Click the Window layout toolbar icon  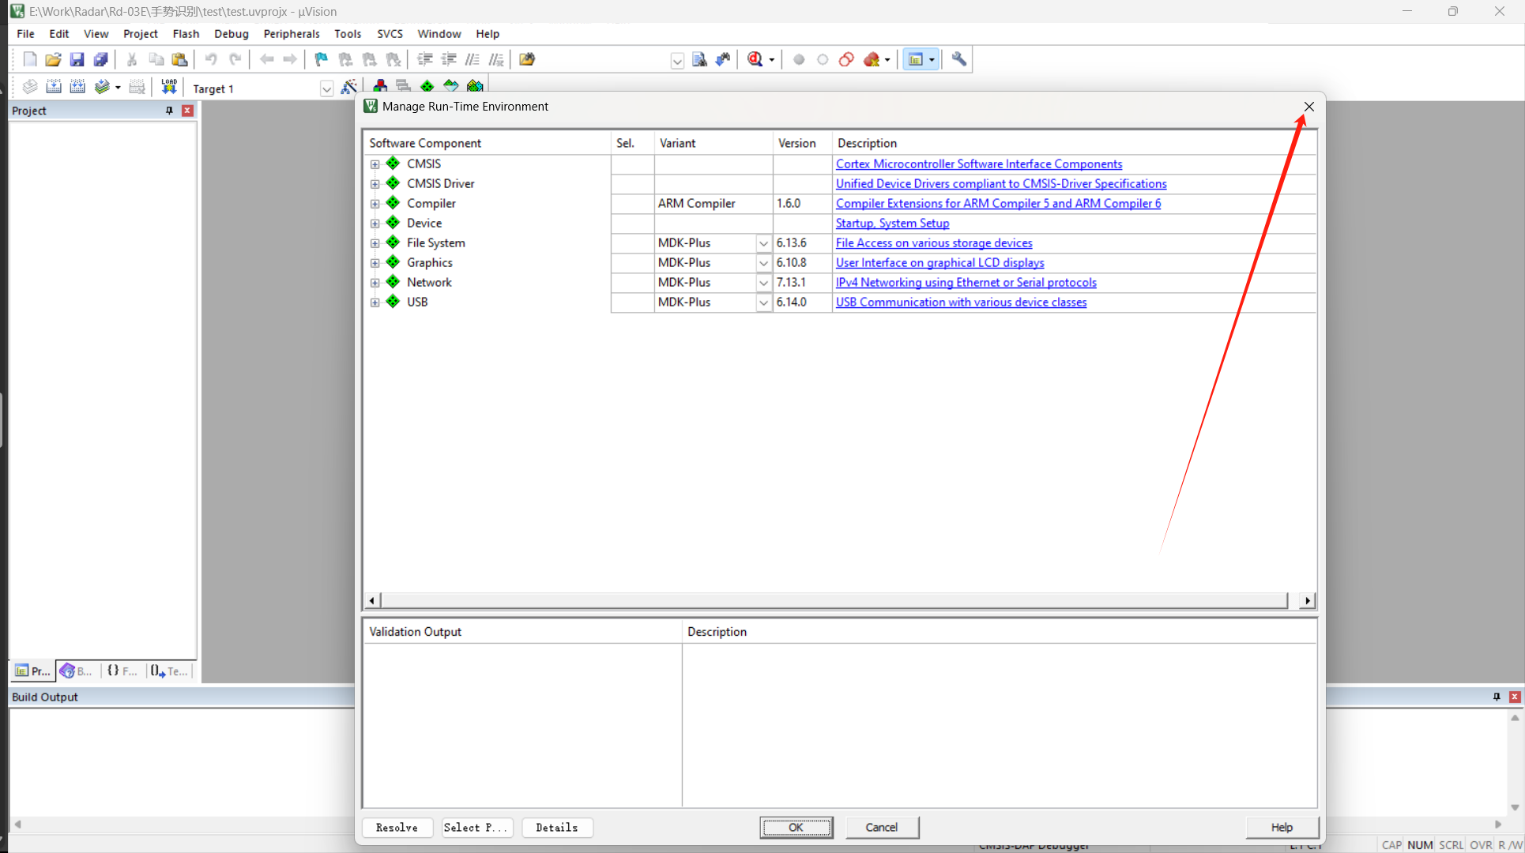pos(916,59)
